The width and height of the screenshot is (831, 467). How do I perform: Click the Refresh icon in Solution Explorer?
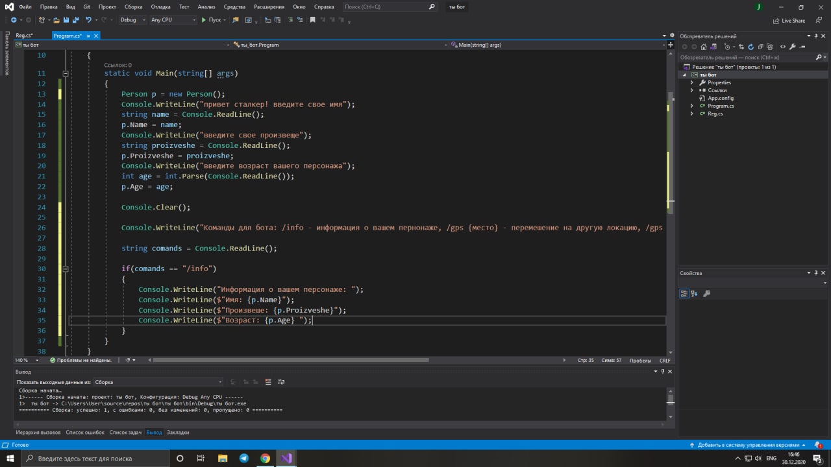(750, 47)
